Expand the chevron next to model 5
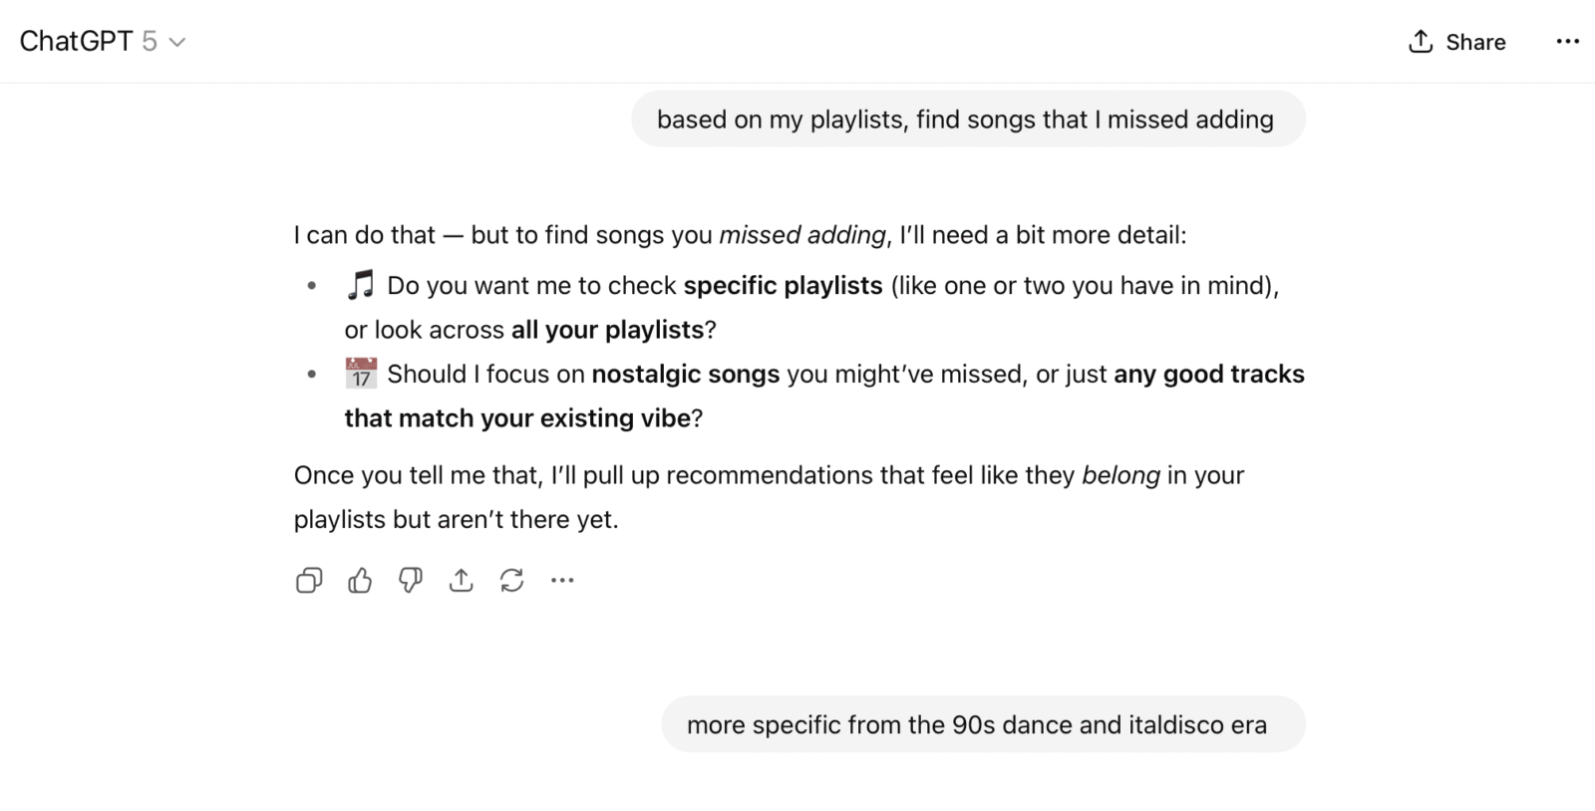Screen dimensions: 1595x811 coord(177,42)
